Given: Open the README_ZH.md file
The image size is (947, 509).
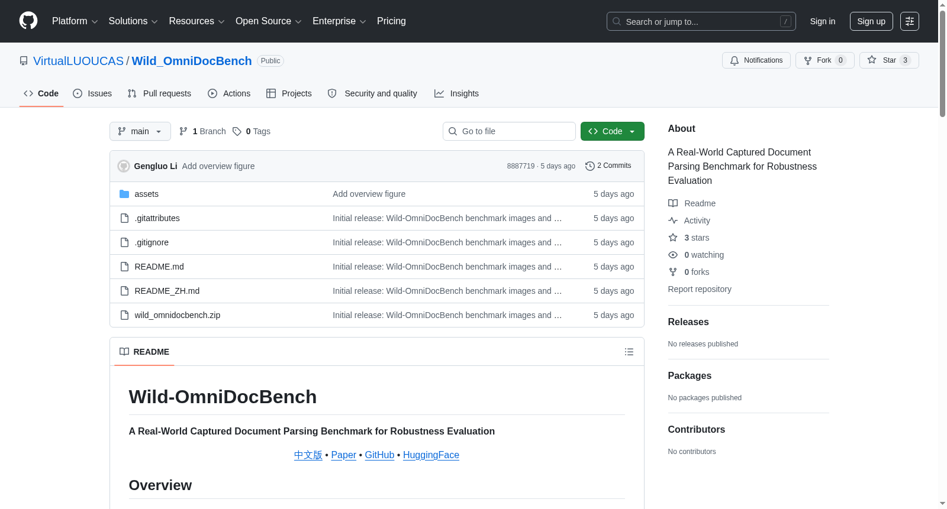Looking at the screenshot, I should (167, 291).
